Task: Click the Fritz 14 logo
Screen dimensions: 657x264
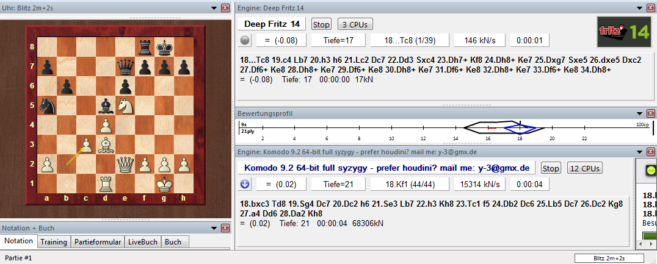Action: tap(623, 32)
